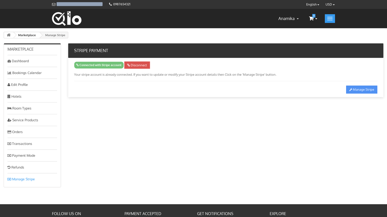Click the Manage Stripe sidebar icon
The height and width of the screenshot is (217, 387).
9,179
